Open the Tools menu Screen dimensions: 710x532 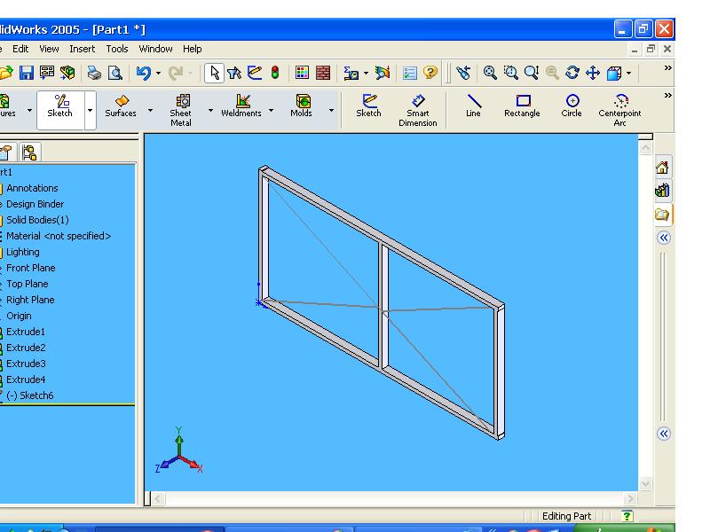pos(117,49)
